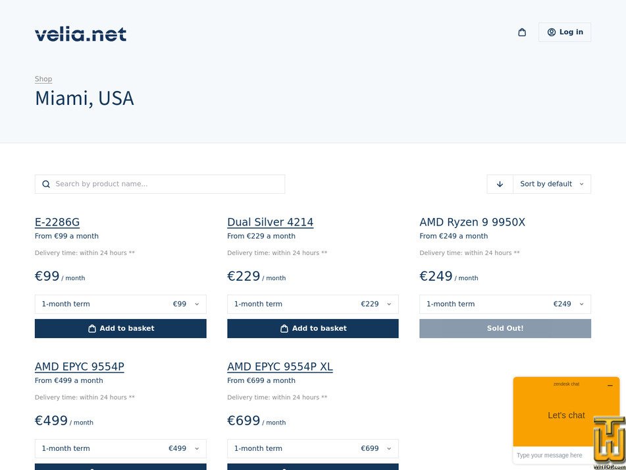Click the velia.net logo
626x470 pixels.
pyautogui.click(x=81, y=34)
